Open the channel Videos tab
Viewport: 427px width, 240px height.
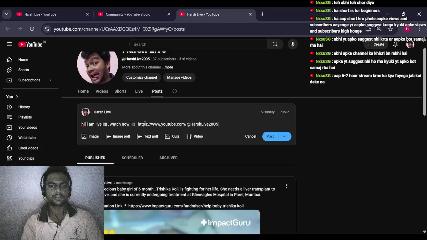tap(102, 91)
